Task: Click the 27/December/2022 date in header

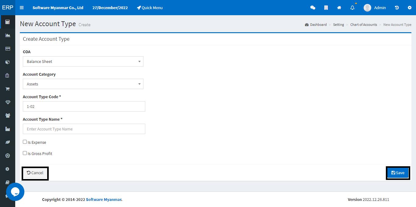Action: (110, 8)
